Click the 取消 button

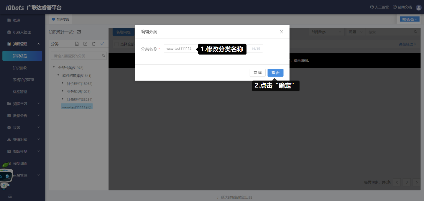click(257, 73)
